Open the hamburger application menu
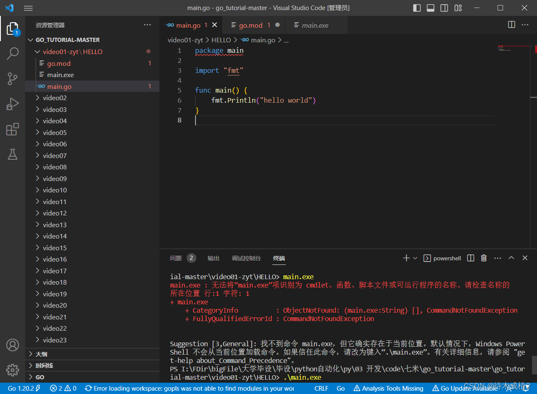The image size is (537, 394). pos(28,8)
